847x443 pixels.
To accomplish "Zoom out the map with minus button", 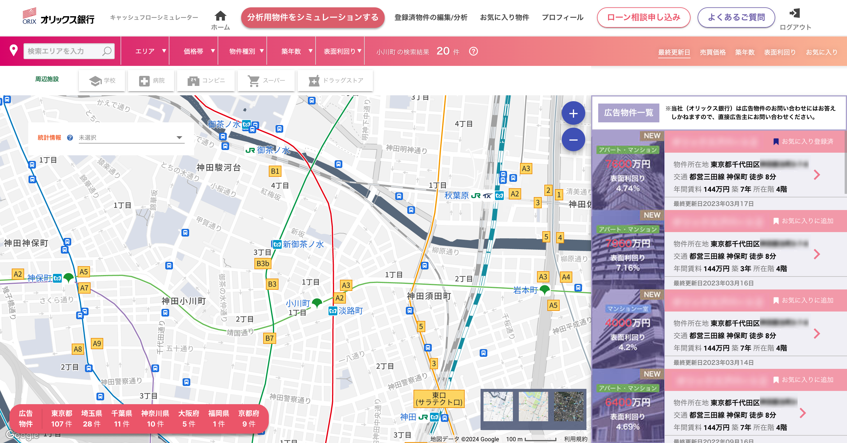I will click(x=573, y=140).
